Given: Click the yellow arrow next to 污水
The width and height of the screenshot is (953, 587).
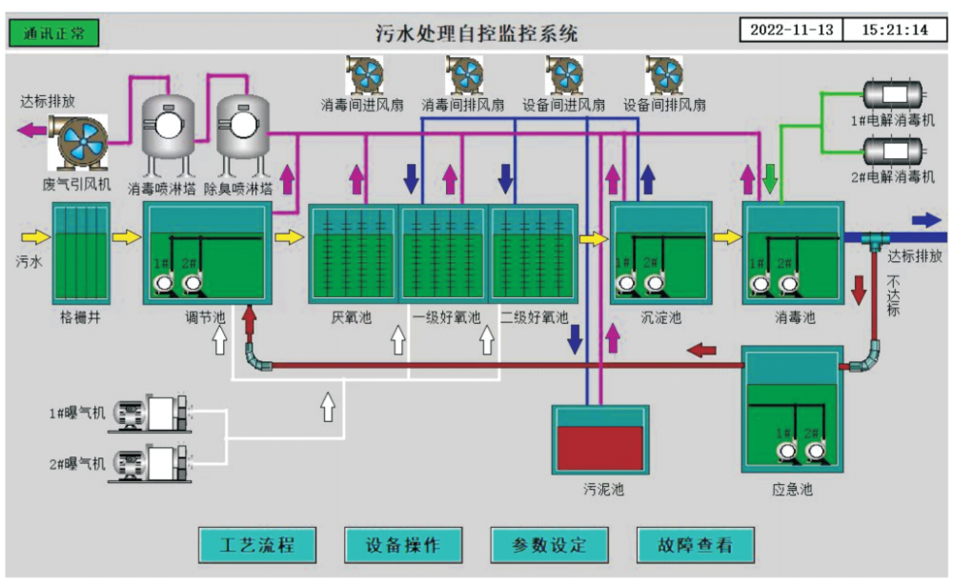Looking at the screenshot, I should coord(36,237).
